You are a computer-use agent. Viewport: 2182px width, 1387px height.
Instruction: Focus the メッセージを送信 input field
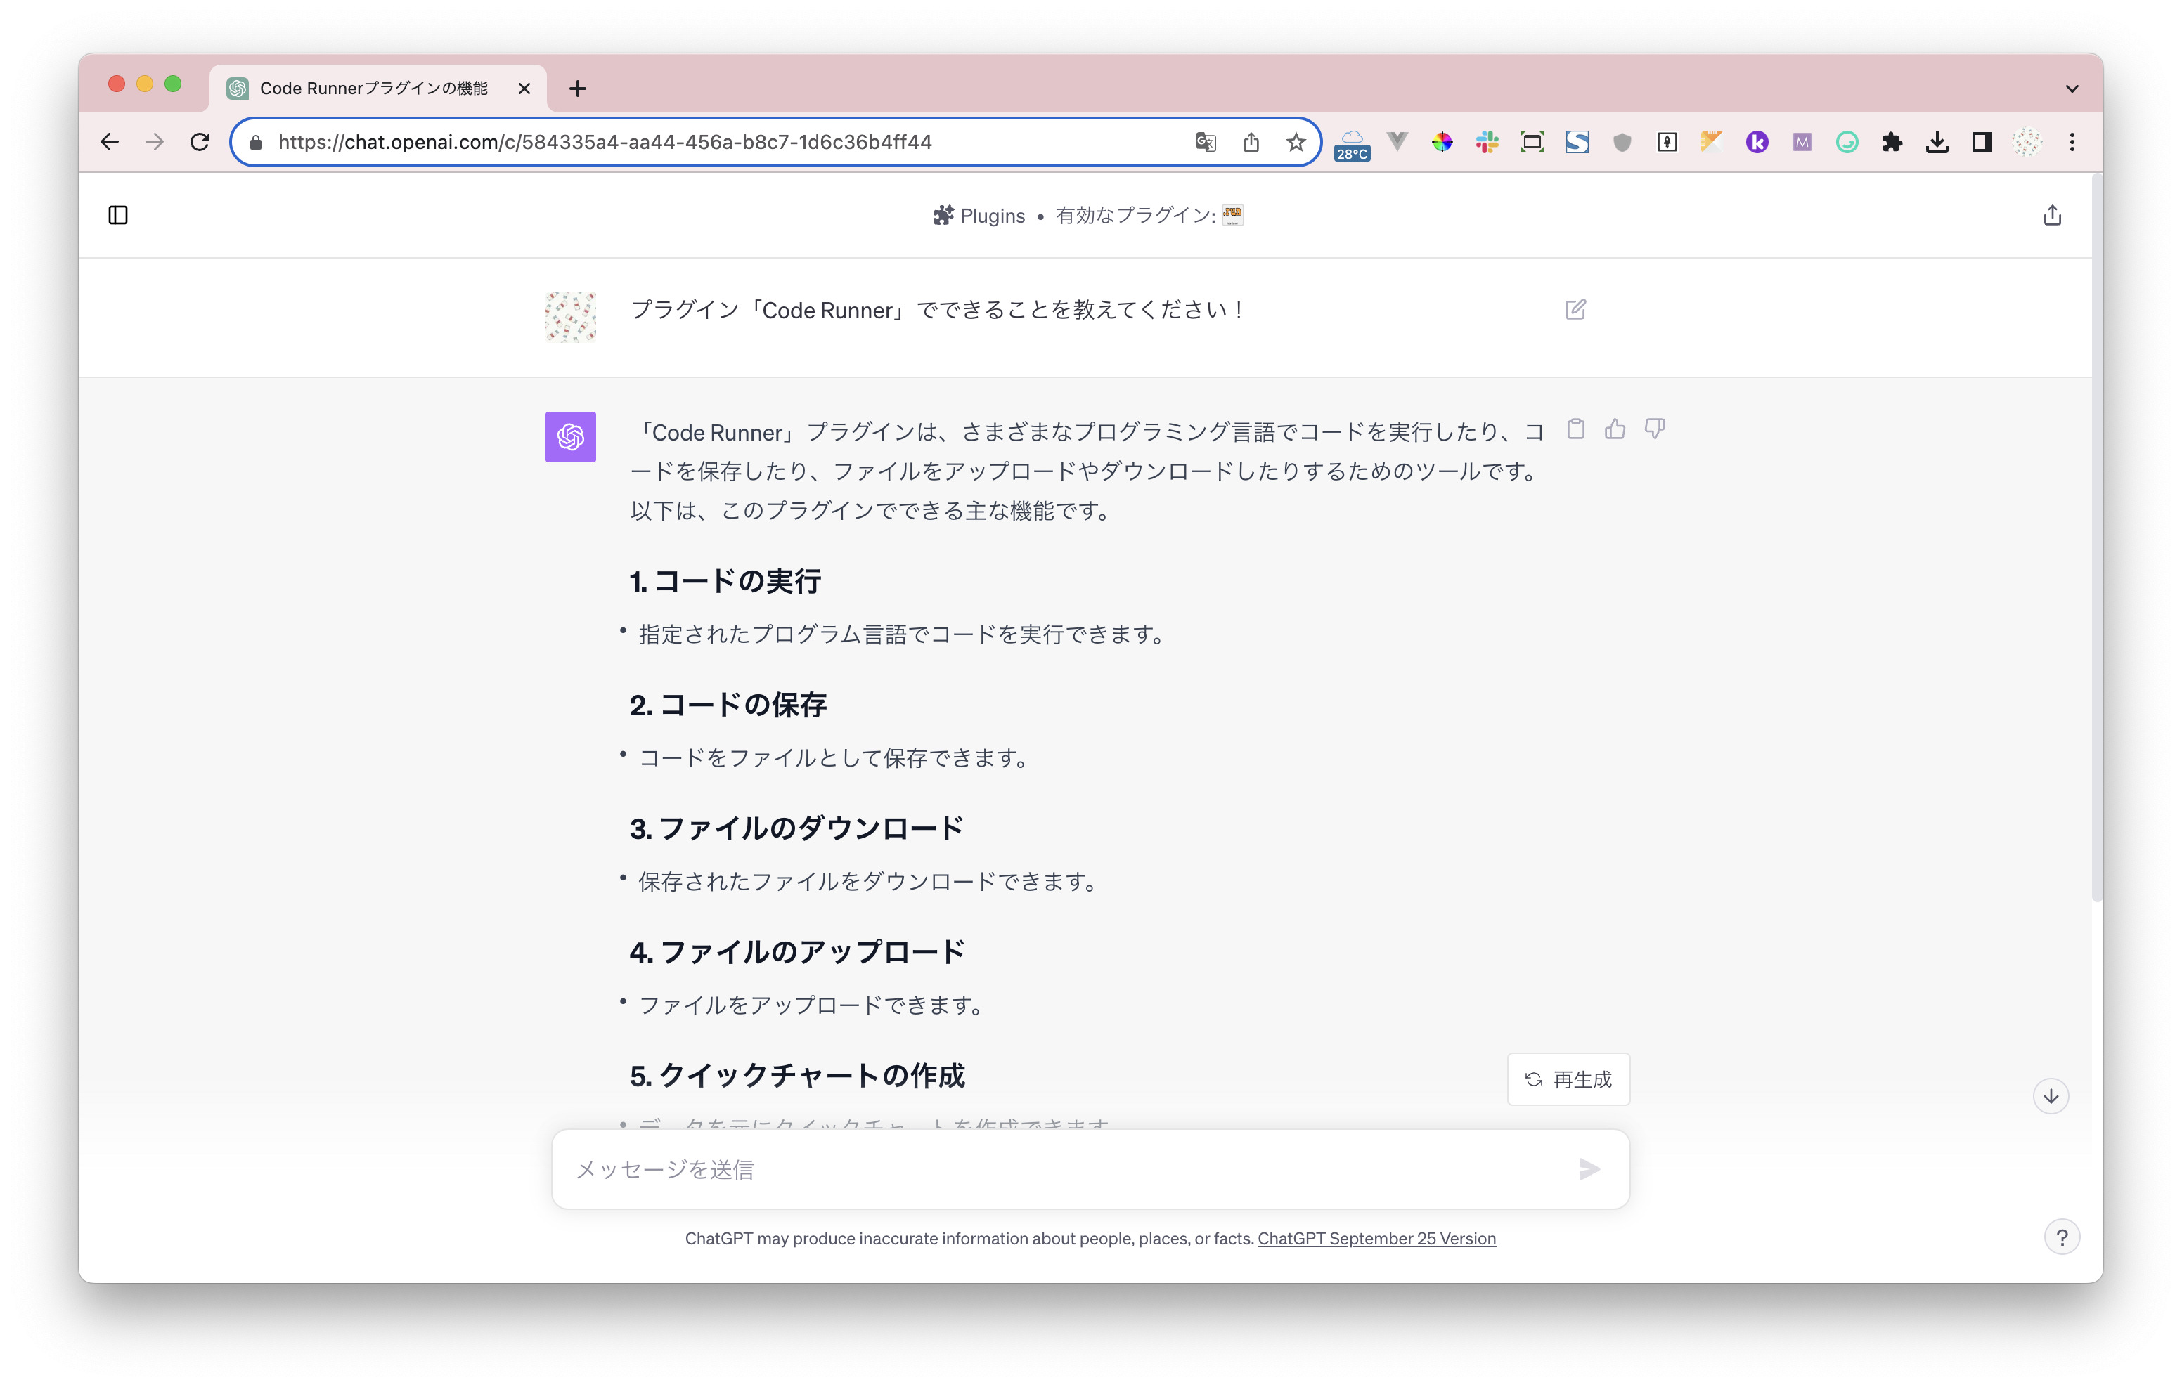point(1042,1168)
